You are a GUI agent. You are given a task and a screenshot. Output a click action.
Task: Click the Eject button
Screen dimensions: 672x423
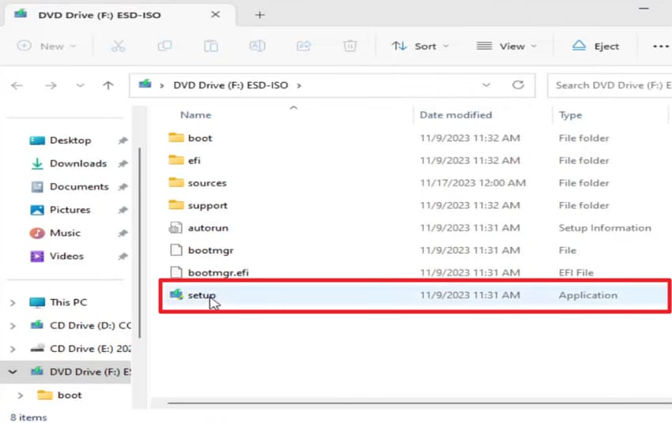(x=596, y=46)
